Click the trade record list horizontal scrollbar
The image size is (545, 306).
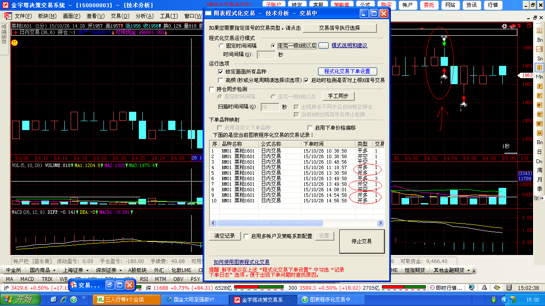coord(269,223)
